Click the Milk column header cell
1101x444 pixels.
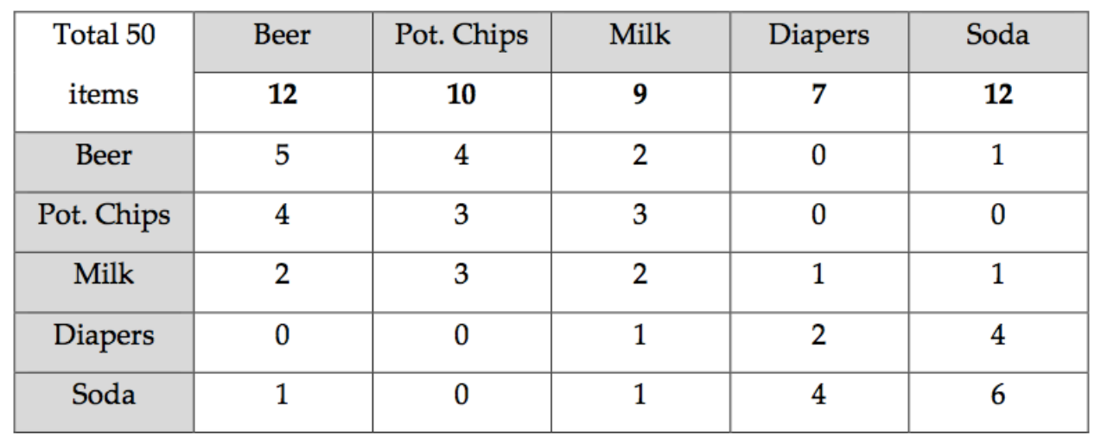point(640,36)
